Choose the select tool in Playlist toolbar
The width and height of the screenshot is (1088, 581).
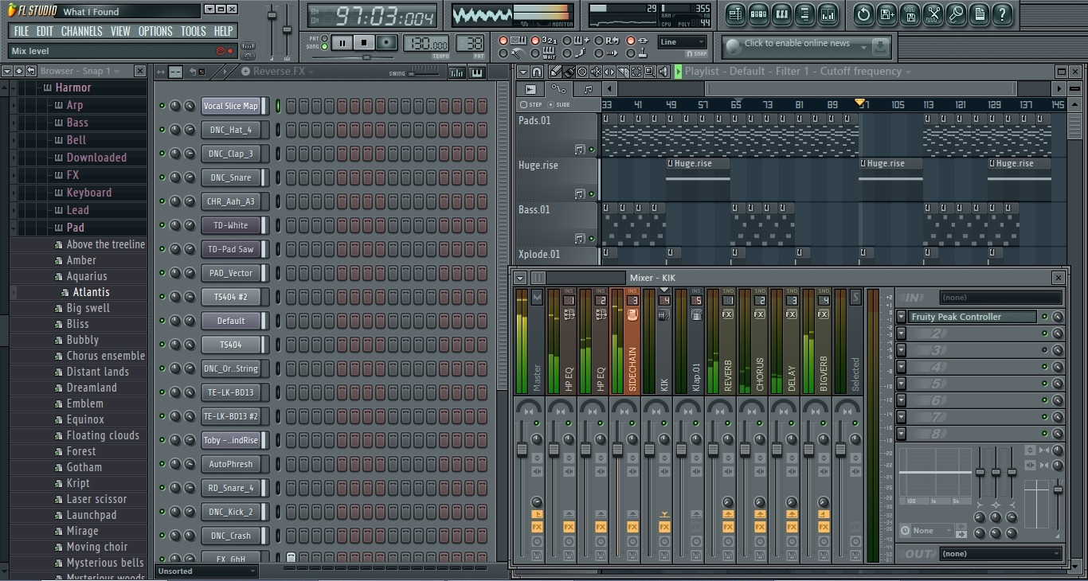636,72
